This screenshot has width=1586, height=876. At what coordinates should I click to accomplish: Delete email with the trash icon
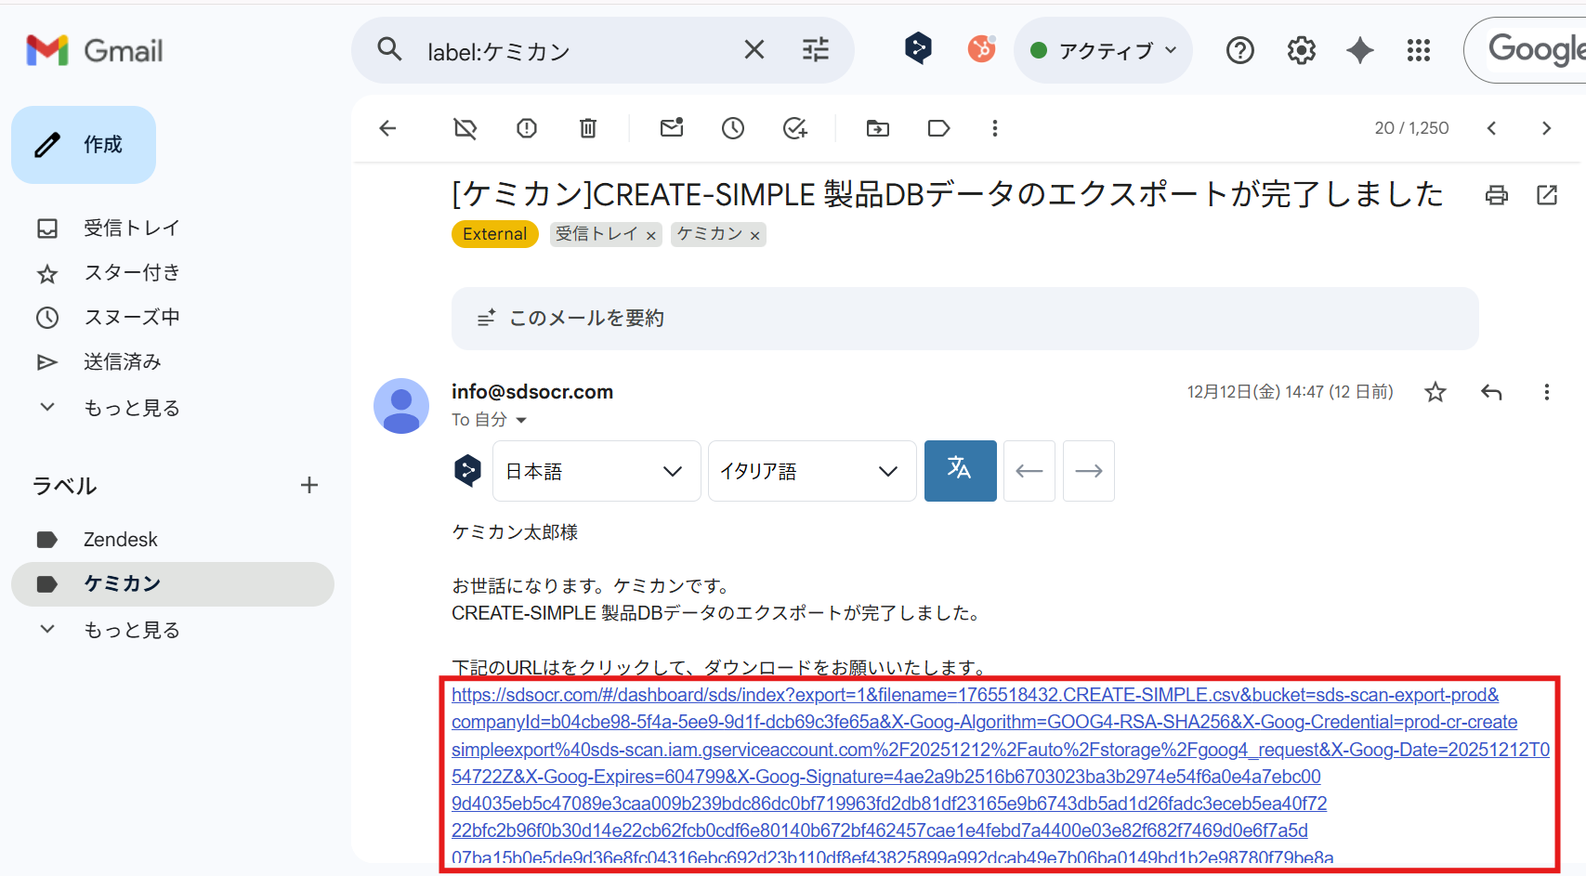pyautogui.click(x=588, y=128)
